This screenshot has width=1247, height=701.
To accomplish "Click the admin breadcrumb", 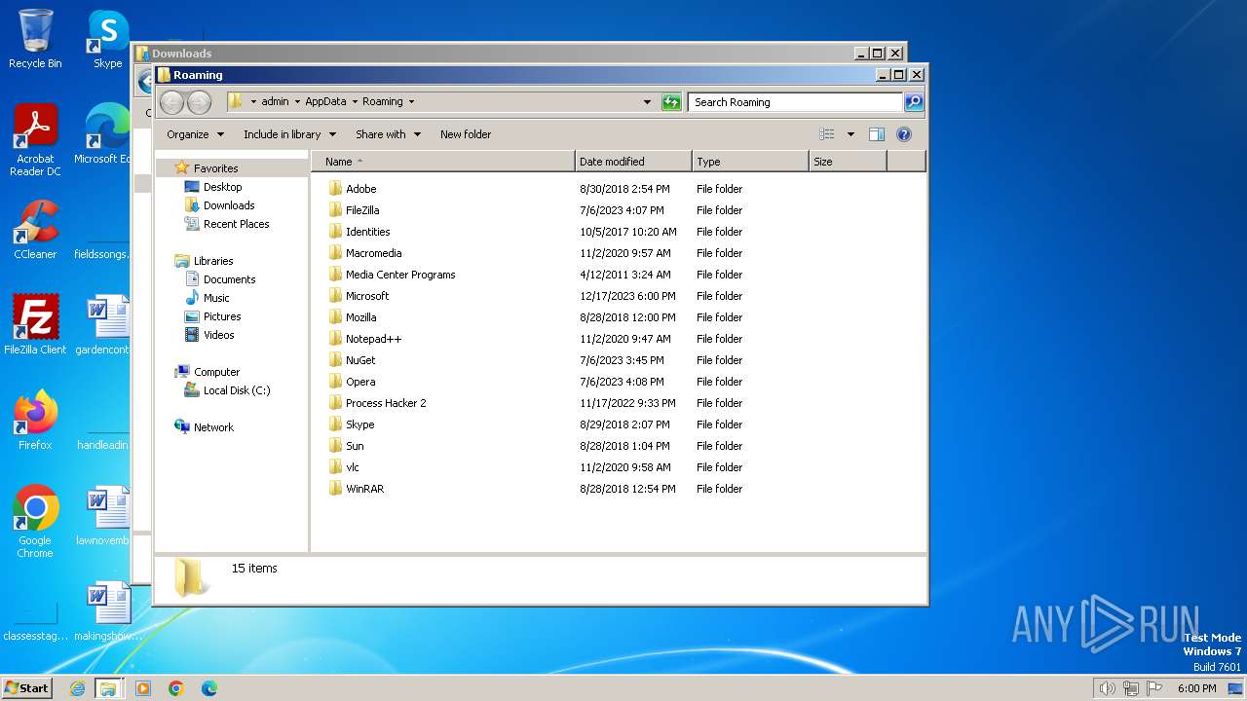I will click(275, 101).
